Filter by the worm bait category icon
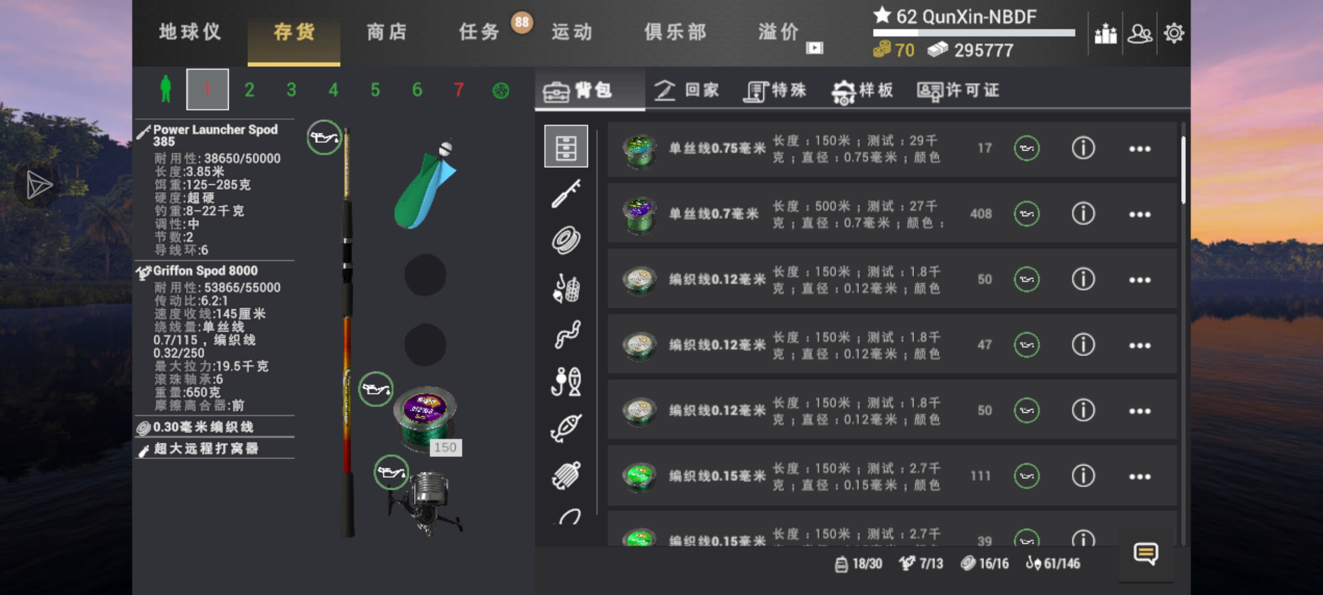Viewport: 1323px width, 595px height. coord(567,334)
